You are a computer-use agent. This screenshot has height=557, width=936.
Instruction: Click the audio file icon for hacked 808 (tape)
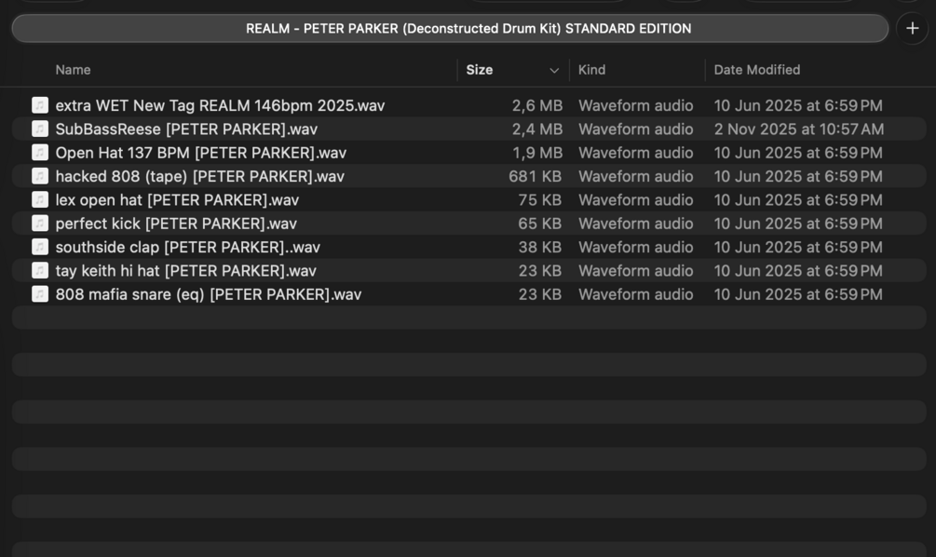(40, 176)
